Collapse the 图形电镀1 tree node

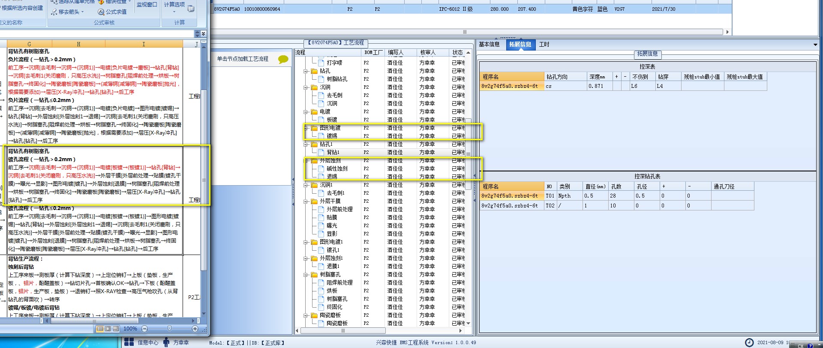point(306,242)
